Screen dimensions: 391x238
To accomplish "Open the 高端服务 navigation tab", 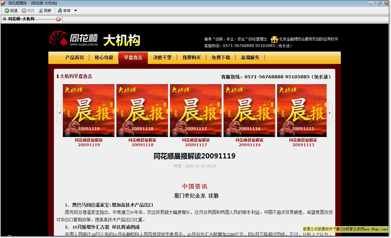I will (250, 57).
